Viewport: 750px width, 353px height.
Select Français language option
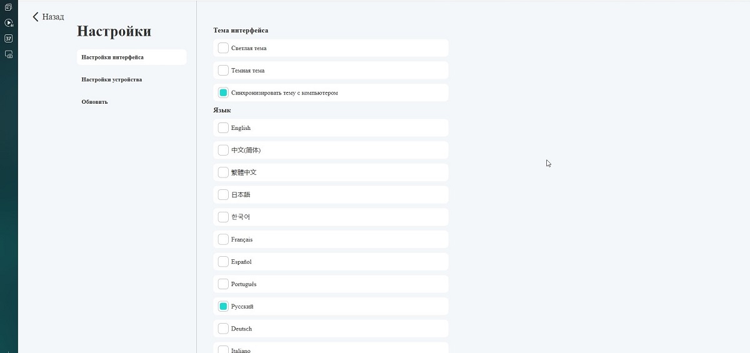[223, 239]
